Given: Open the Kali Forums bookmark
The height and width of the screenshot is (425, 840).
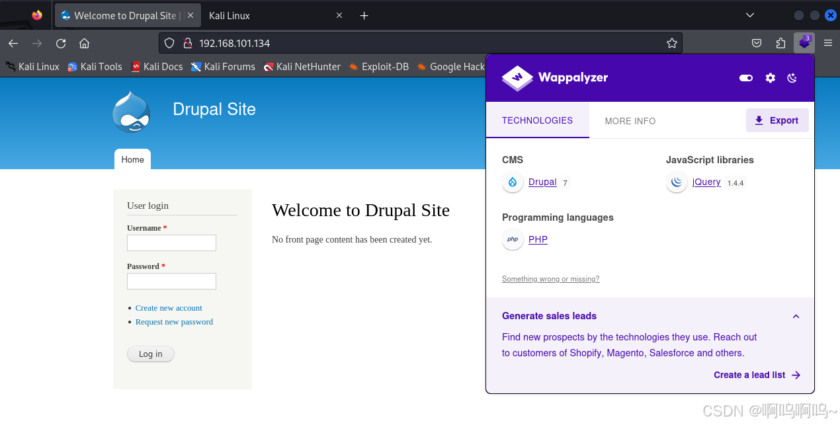Looking at the screenshot, I should pyautogui.click(x=223, y=66).
